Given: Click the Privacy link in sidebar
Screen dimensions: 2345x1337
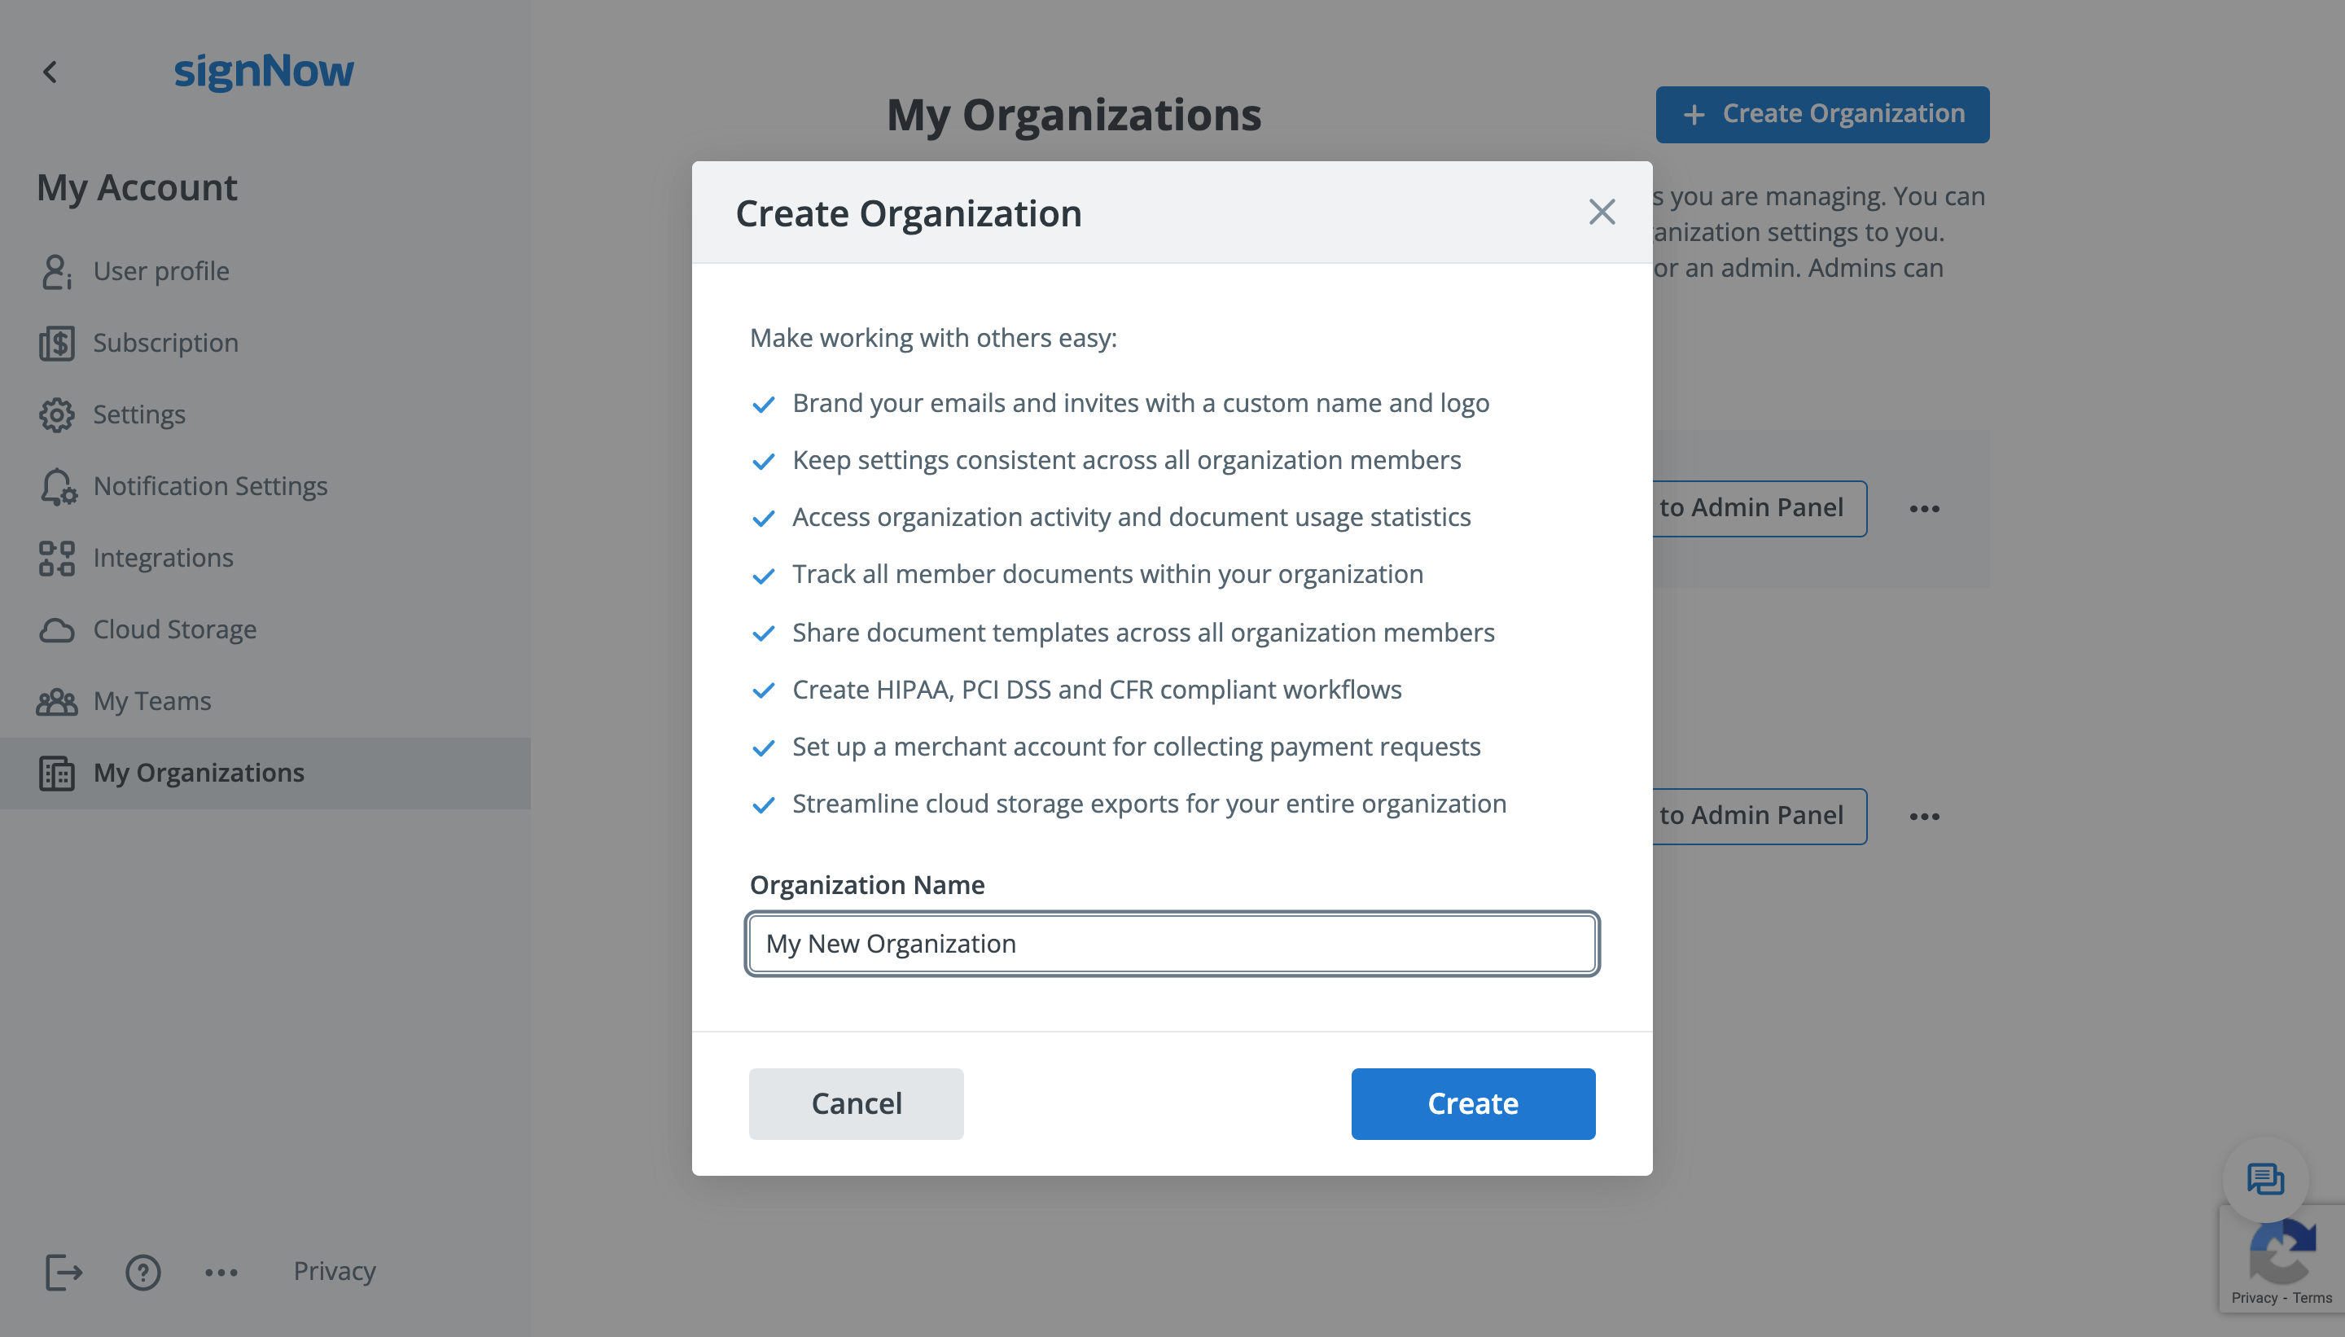Looking at the screenshot, I should pyautogui.click(x=334, y=1271).
